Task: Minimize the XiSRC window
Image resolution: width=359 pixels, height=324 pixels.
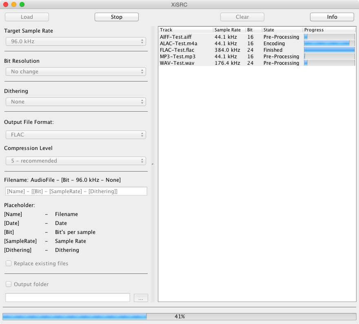Action: pyautogui.click(x=14, y=4)
